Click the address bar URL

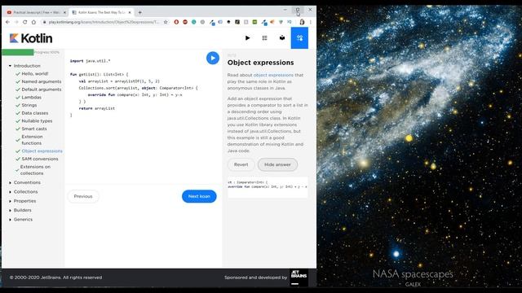click(104, 22)
